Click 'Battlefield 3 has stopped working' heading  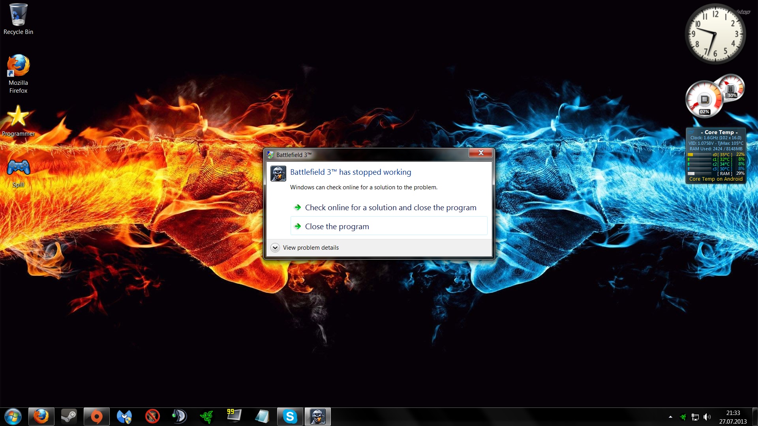[351, 172]
